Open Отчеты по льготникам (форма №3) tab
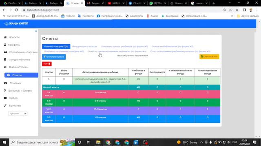This screenshot has height=146, width=261. (64, 52)
